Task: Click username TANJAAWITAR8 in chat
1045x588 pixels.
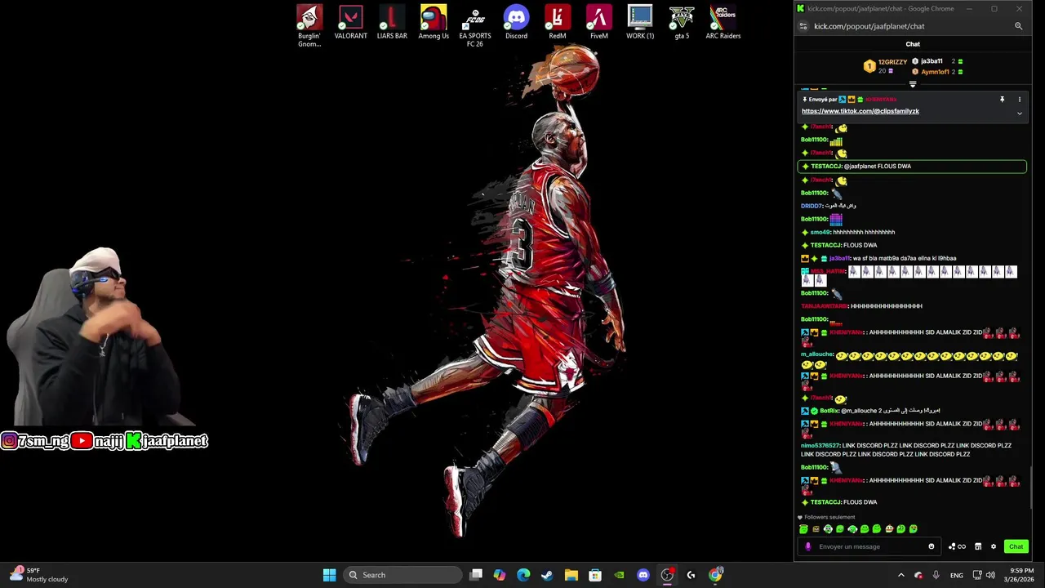Action: click(825, 306)
